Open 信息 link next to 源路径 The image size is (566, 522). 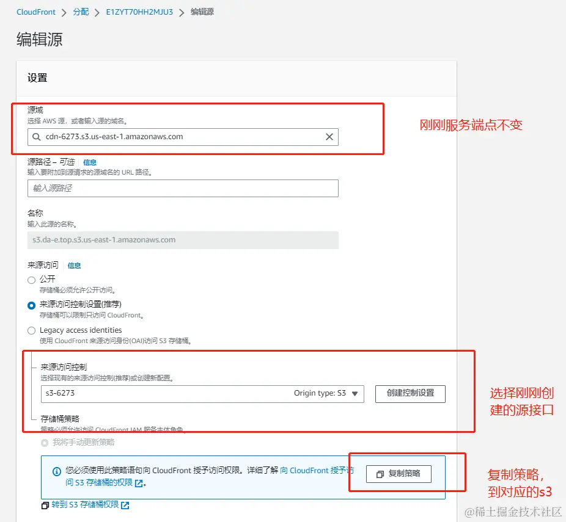coord(89,162)
